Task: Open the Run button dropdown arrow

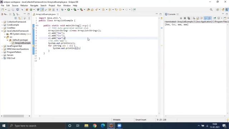Action: 72,10
